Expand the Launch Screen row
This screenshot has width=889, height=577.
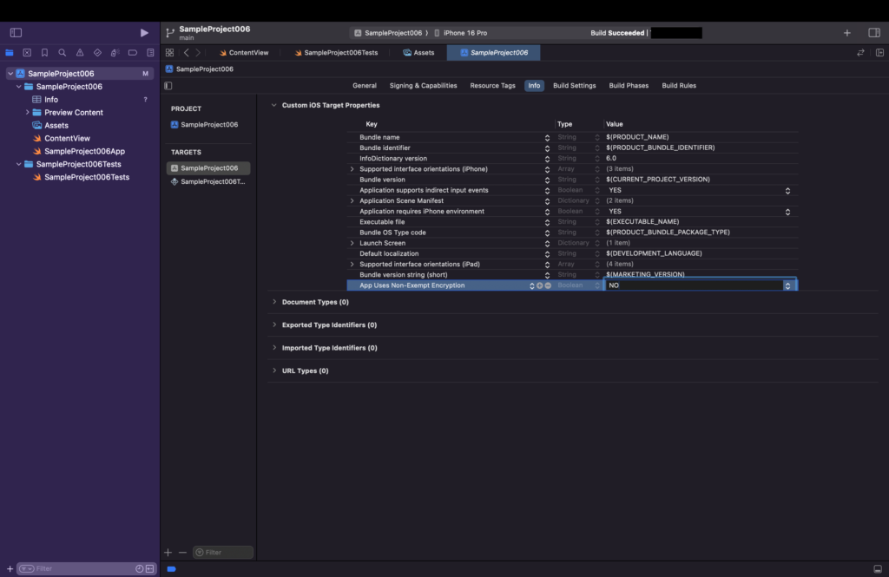coord(352,243)
